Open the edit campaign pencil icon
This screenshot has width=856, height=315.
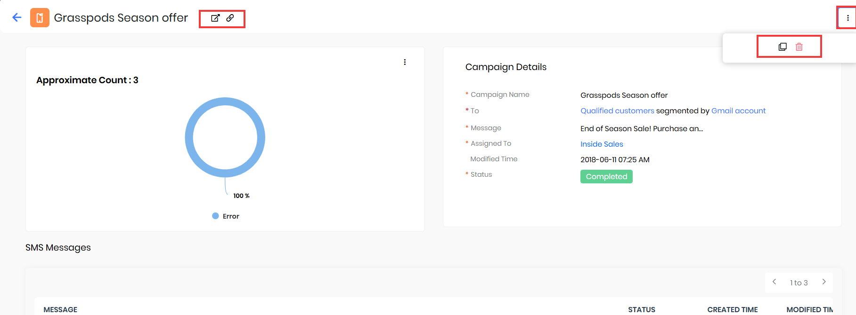(x=215, y=18)
